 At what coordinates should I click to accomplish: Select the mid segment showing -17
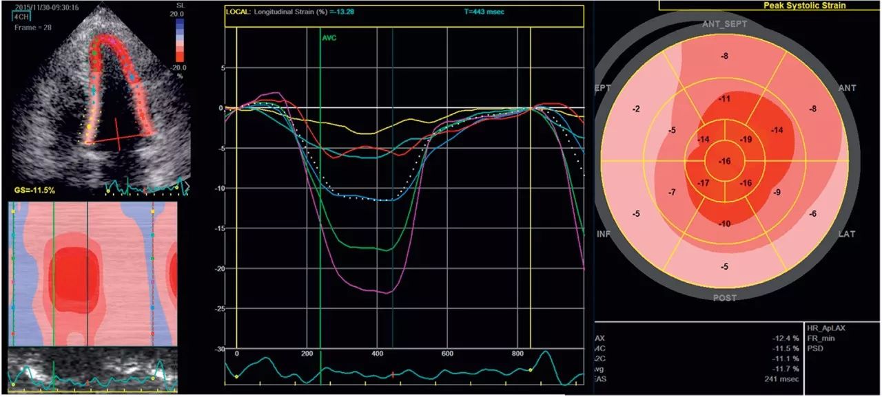point(704,184)
